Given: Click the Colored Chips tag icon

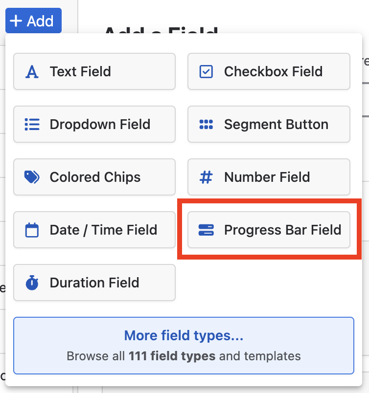Looking at the screenshot, I should coord(32,177).
